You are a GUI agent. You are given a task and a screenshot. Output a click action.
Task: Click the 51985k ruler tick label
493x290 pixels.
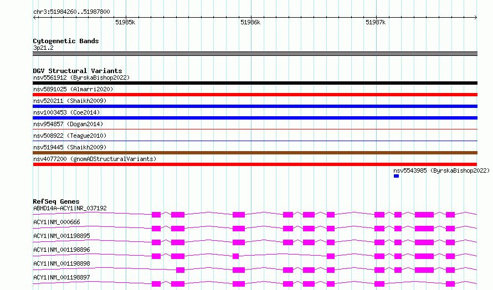click(x=125, y=22)
